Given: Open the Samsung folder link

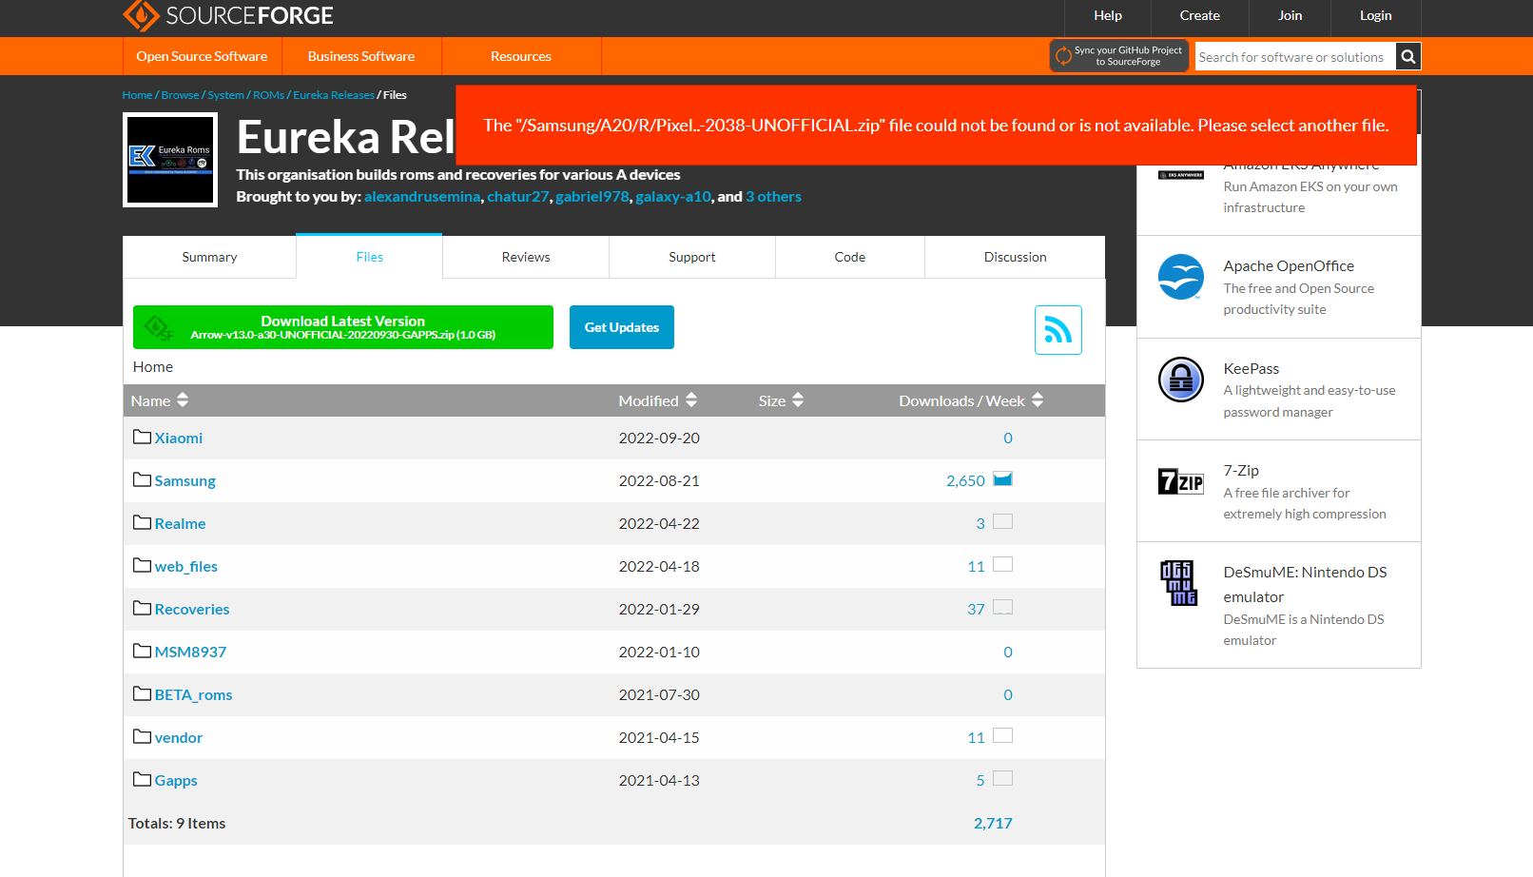Looking at the screenshot, I should [185, 481].
